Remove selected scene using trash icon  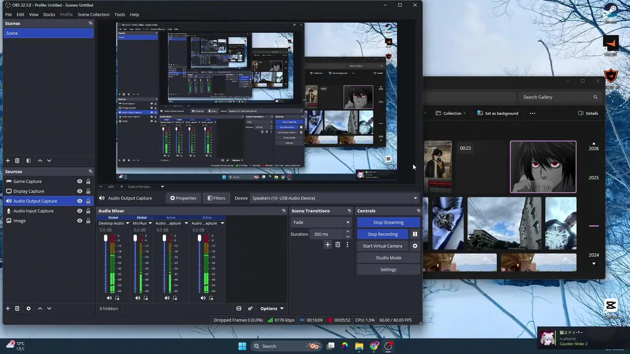tap(17, 161)
